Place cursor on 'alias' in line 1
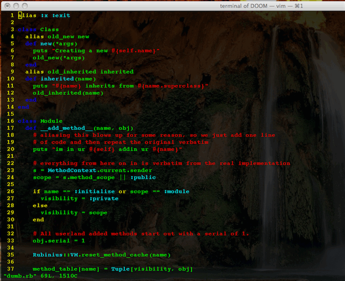Image resolution: width=345 pixels, height=281 pixels. pos(27,15)
